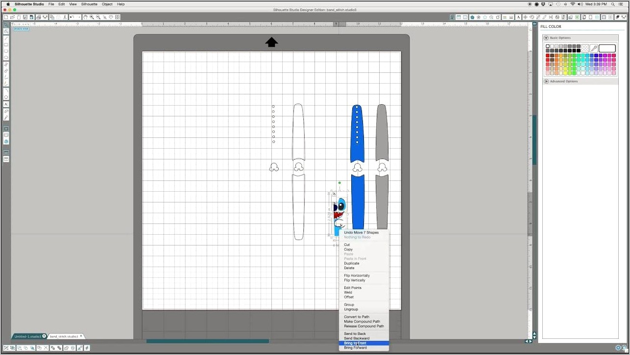Select the Knife tool

(x=6, y=118)
